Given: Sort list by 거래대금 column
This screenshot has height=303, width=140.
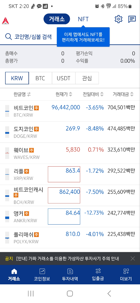Looking at the screenshot, I should tap(123, 94).
